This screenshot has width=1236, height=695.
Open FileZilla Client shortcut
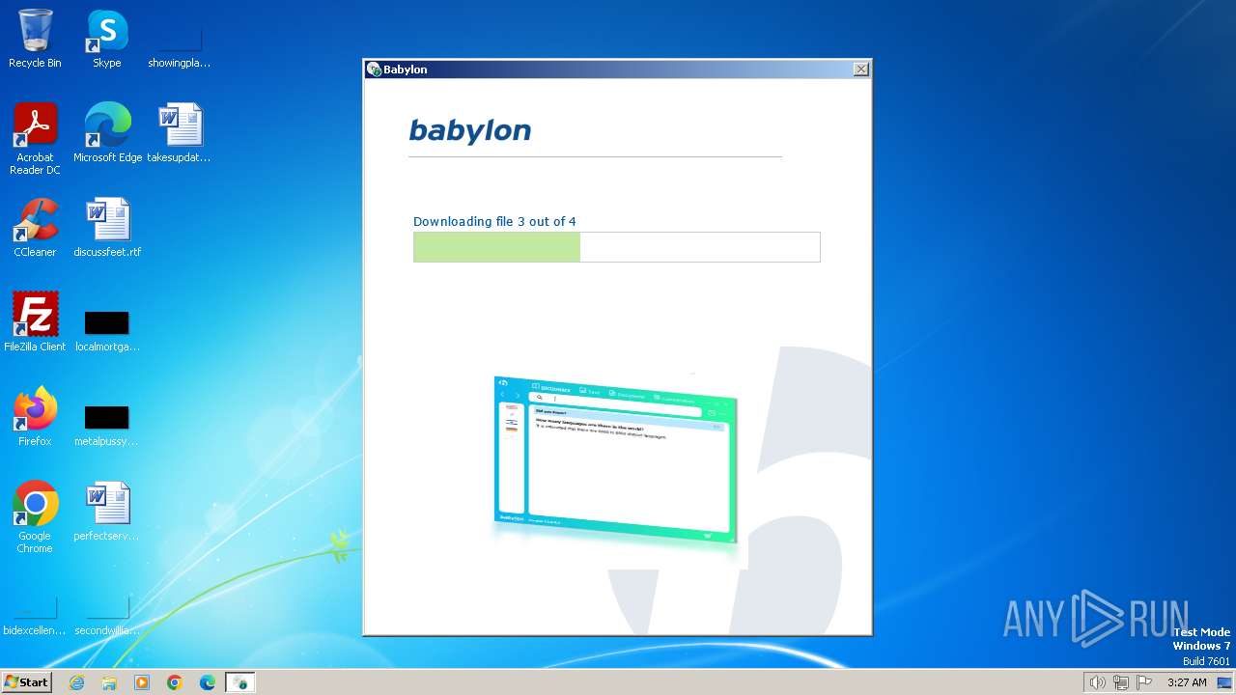pos(35,322)
